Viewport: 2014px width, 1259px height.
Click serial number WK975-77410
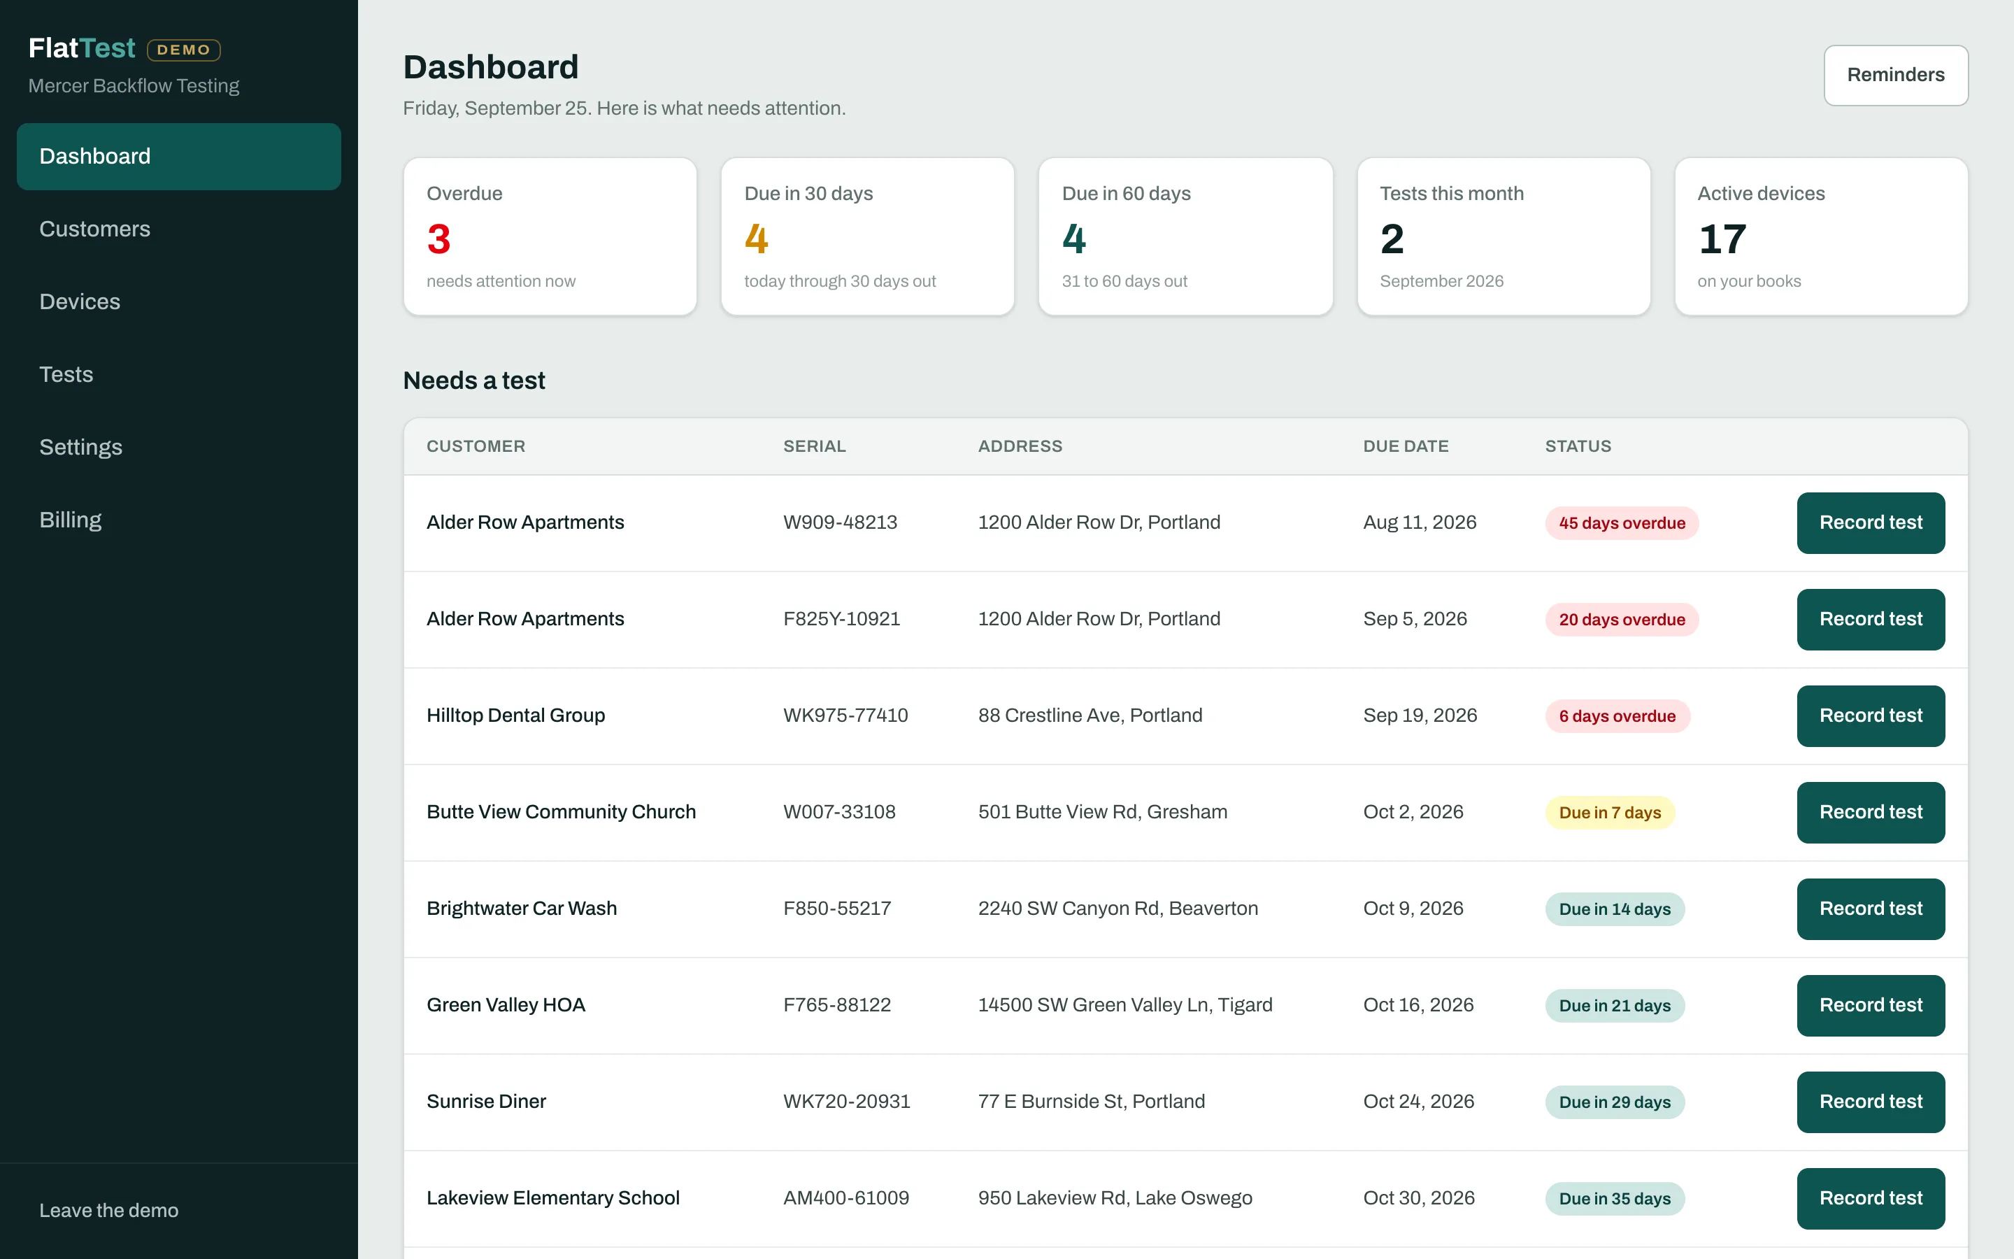coord(845,716)
